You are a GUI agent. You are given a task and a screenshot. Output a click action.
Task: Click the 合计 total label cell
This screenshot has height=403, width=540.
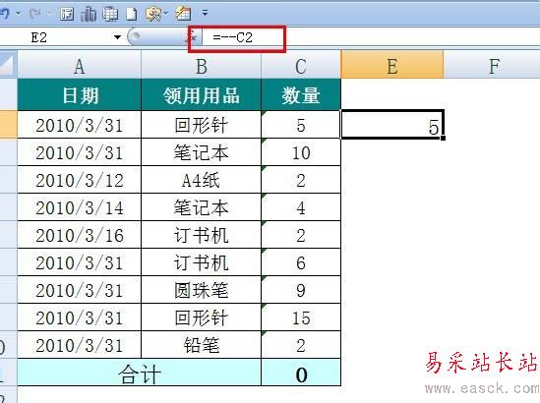coord(140,373)
